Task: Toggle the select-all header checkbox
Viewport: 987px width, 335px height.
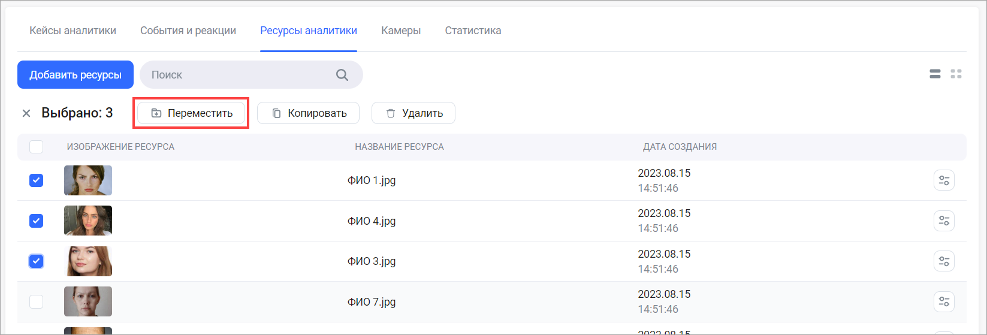Action: click(x=37, y=147)
